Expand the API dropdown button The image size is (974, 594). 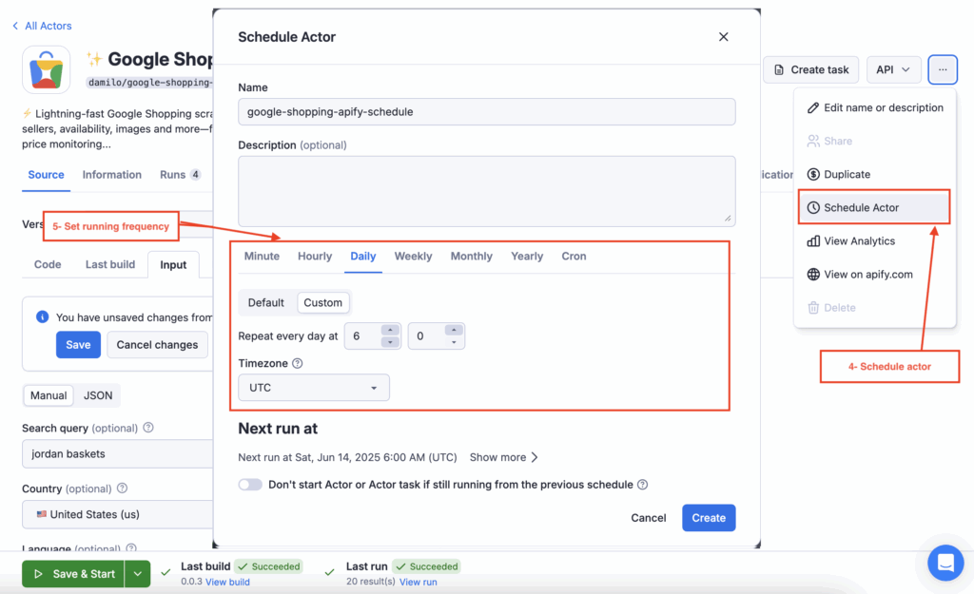(893, 69)
